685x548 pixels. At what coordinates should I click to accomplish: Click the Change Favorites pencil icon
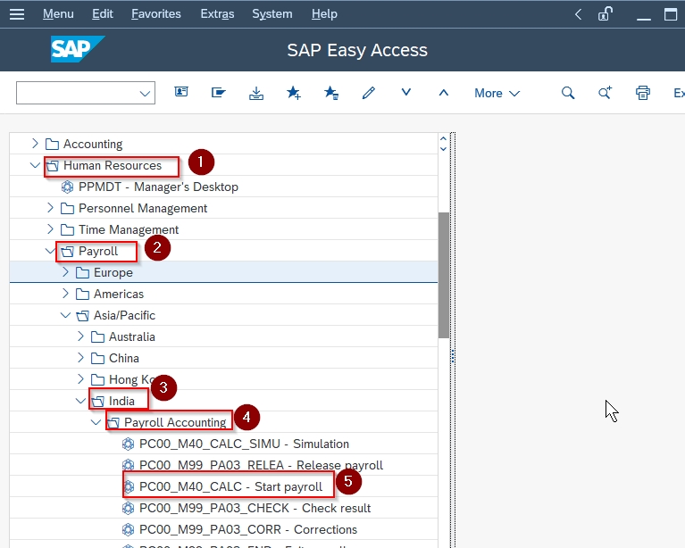click(x=369, y=93)
